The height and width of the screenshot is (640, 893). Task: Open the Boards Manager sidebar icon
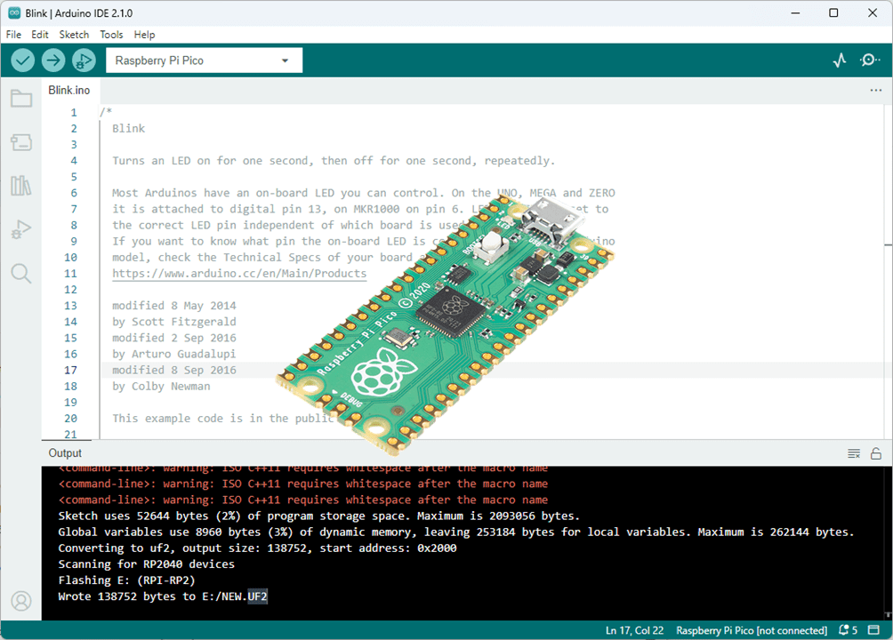tap(21, 142)
